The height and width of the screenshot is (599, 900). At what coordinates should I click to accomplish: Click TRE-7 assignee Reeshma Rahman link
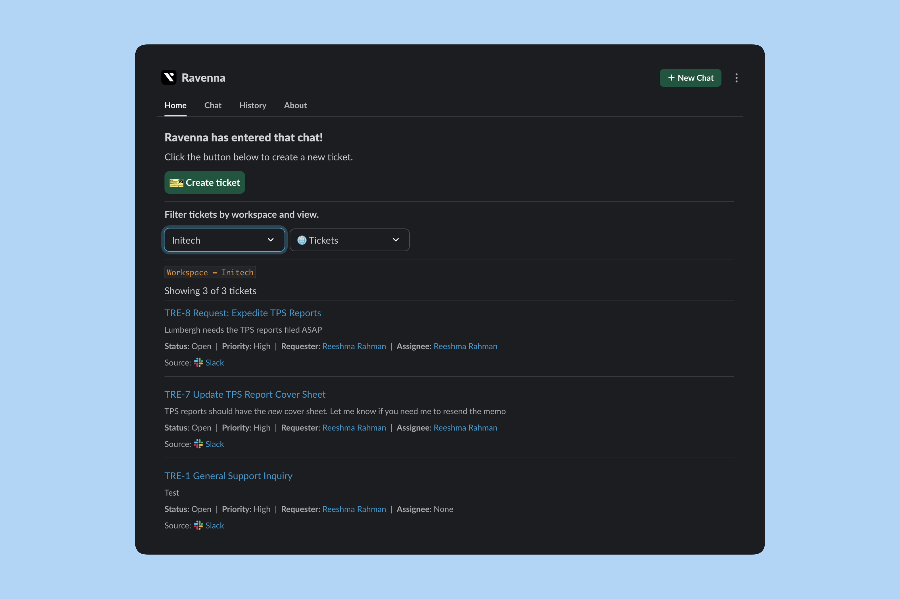click(465, 427)
